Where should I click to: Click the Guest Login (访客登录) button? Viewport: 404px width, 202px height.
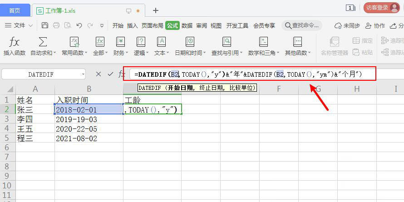382,8
